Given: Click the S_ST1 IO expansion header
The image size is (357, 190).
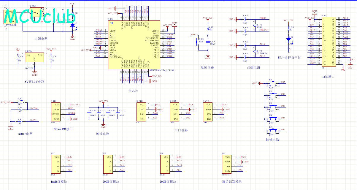Looking at the screenshot, I should (329, 42).
